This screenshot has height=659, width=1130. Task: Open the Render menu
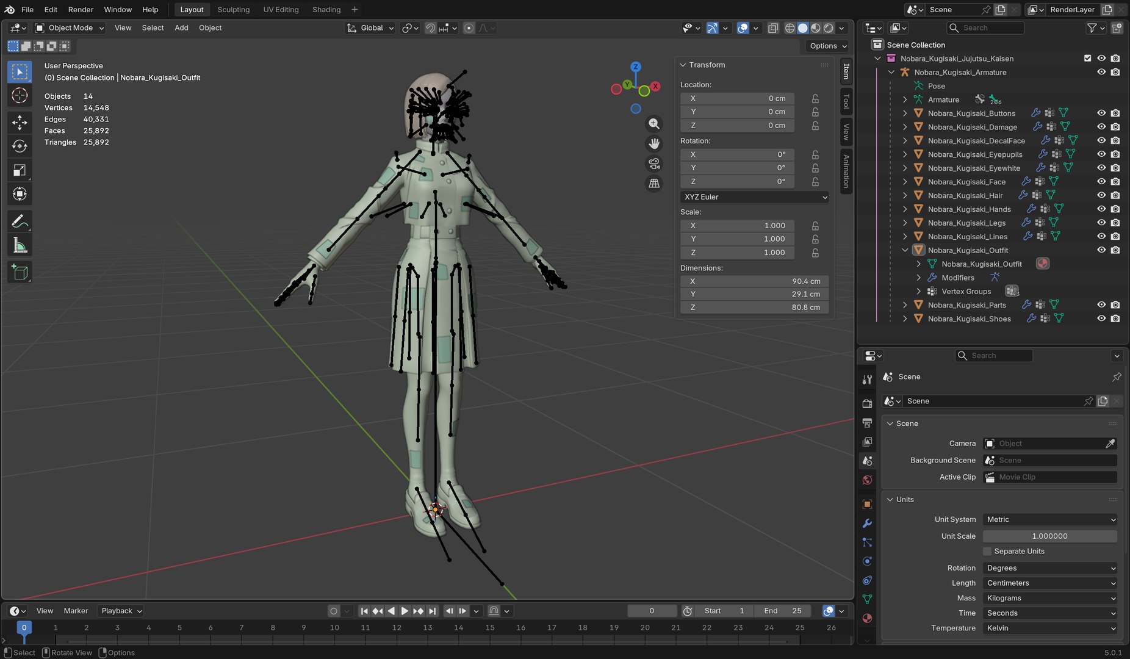tap(81, 10)
